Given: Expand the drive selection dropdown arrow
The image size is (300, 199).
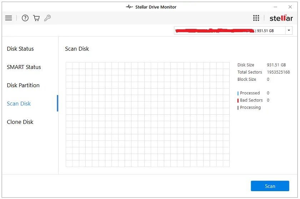Looking at the screenshot, I should point(289,30).
